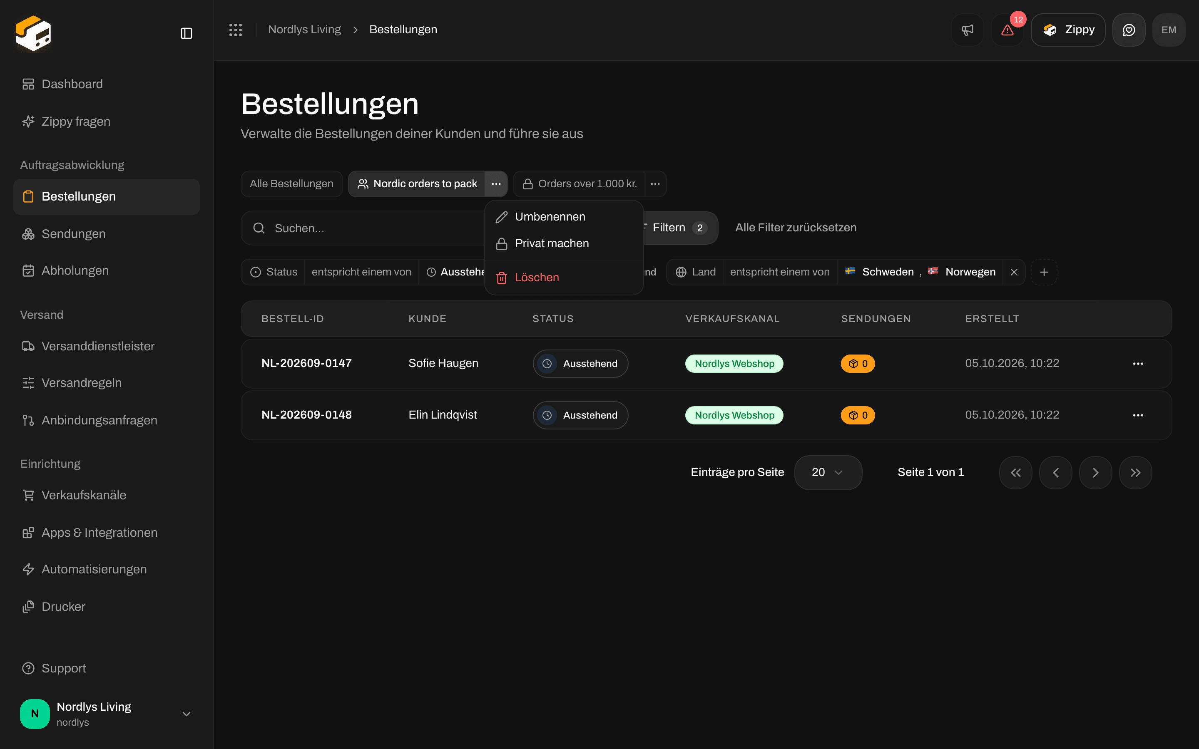This screenshot has width=1199, height=749.
Task: Open order NL-202609-0147
Action: 307,364
